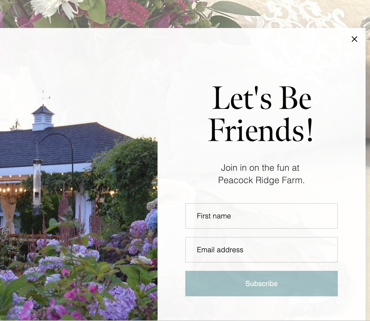
Task: Click the "Peacock Ridge Farm." text line
Action: pyautogui.click(x=261, y=180)
